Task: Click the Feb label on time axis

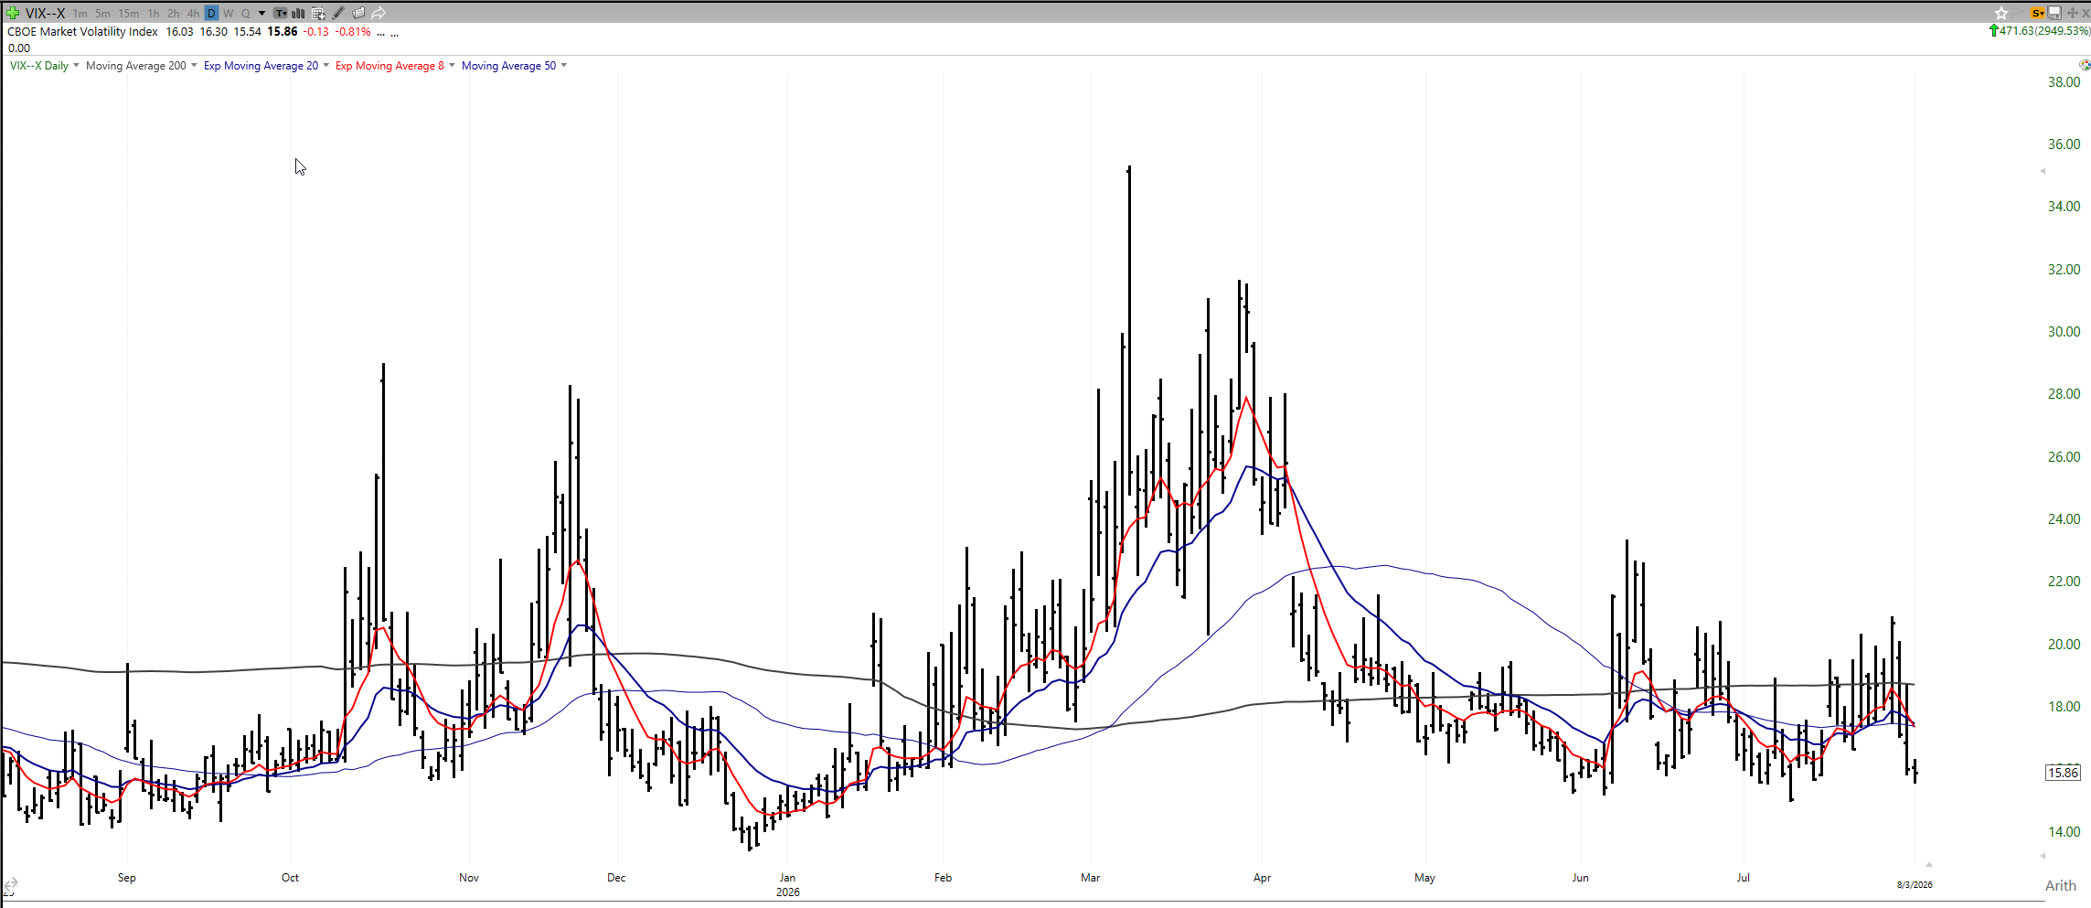Action: 943,877
